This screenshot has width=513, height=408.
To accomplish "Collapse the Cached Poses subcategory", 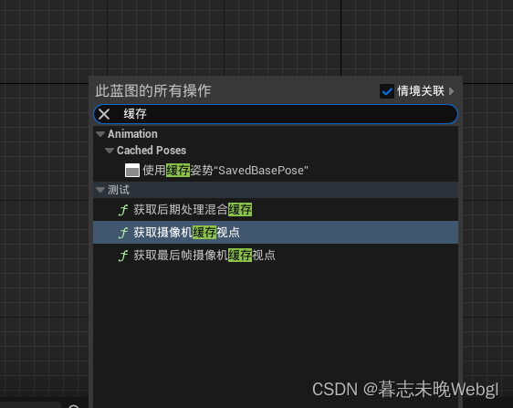I will 110,151.
